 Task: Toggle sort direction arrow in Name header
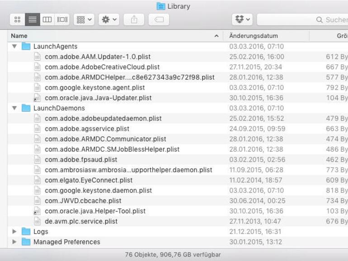[216, 36]
